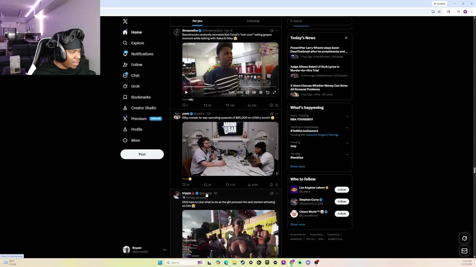
Task: Open more options for #TellMeLiesSeason3 trend
Action: tap(347, 128)
